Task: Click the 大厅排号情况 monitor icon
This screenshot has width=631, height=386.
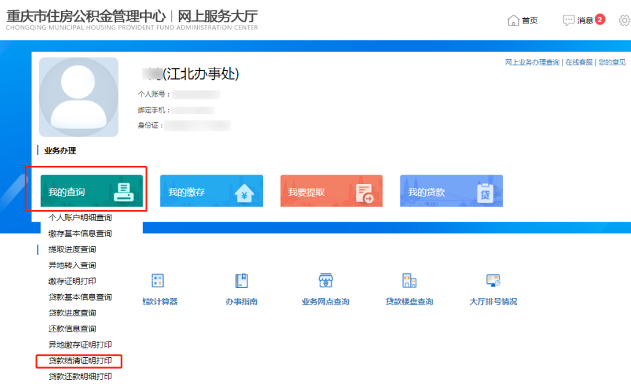Action: pos(494,281)
